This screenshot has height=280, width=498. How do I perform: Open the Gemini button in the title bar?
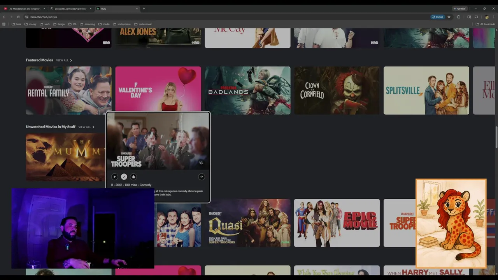tap(459, 9)
